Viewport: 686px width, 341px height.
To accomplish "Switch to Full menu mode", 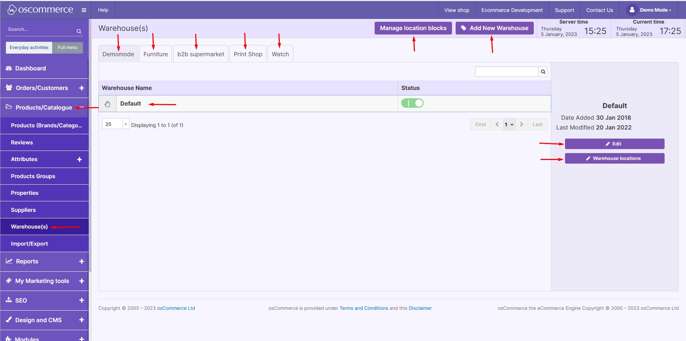I will coord(68,48).
